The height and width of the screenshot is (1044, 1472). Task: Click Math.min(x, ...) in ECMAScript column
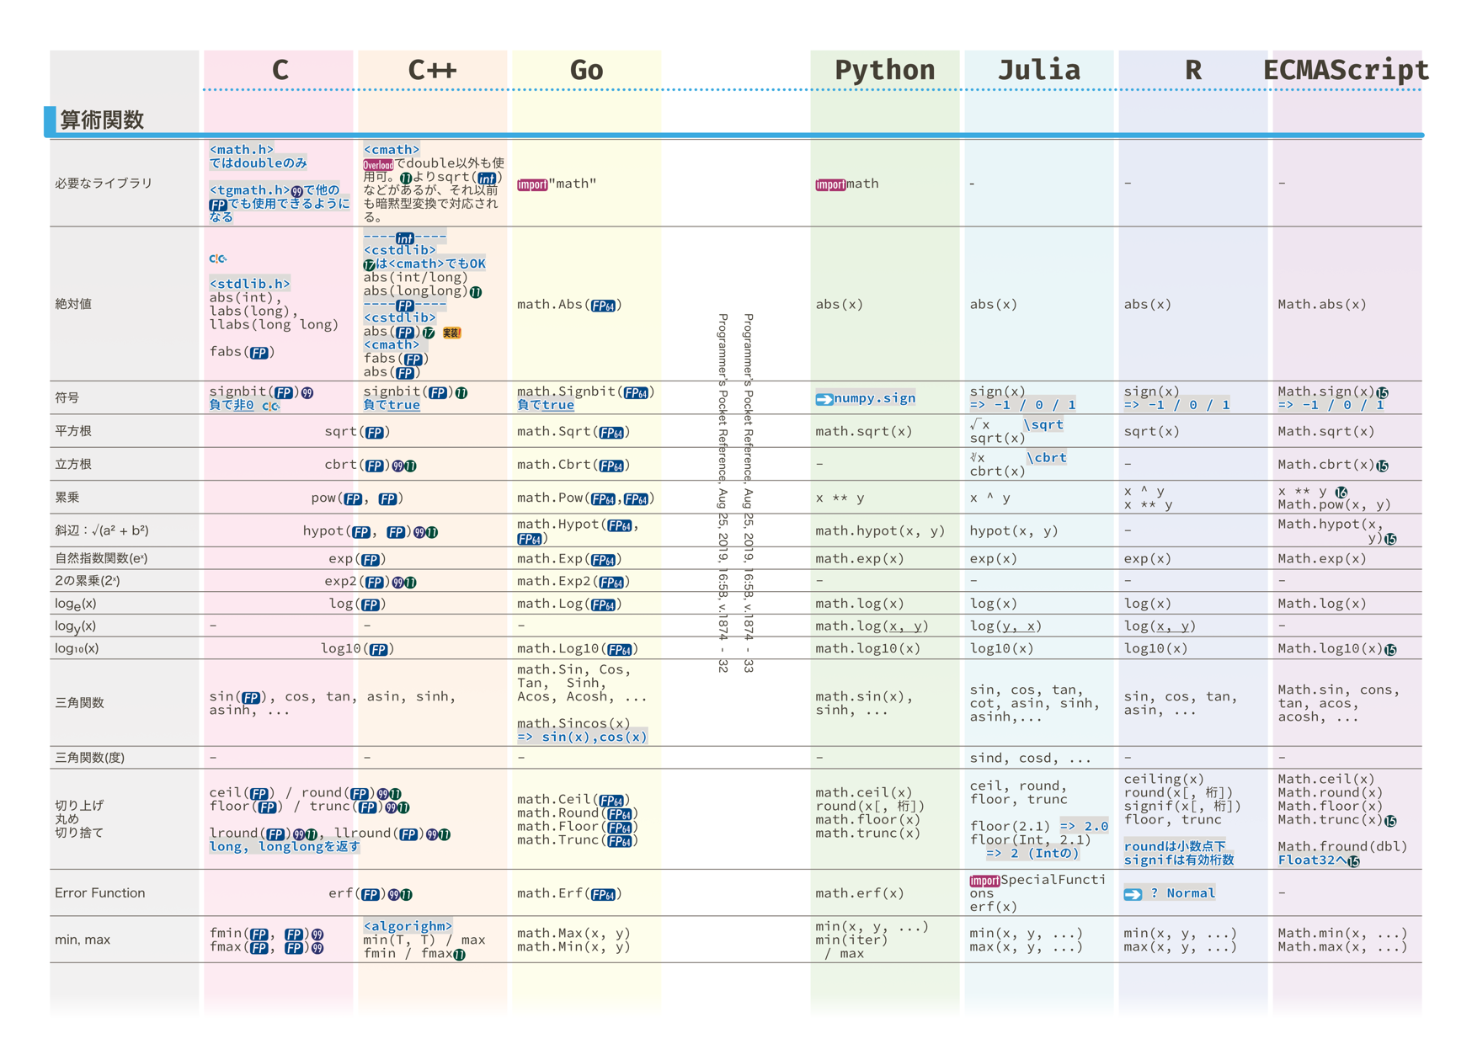click(x=1342, y=933)
